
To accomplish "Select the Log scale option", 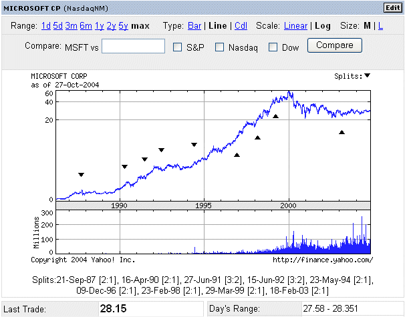I will [x=323, y=26].
